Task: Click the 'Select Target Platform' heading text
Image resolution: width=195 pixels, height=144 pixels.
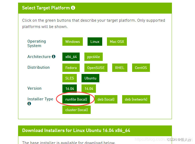Action: tap(46, 8)
